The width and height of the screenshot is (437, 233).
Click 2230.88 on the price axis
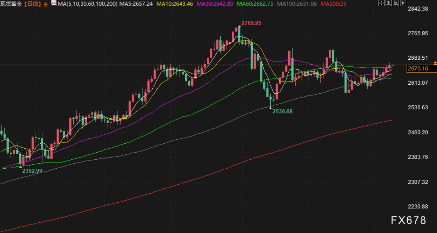click(418, 207)
